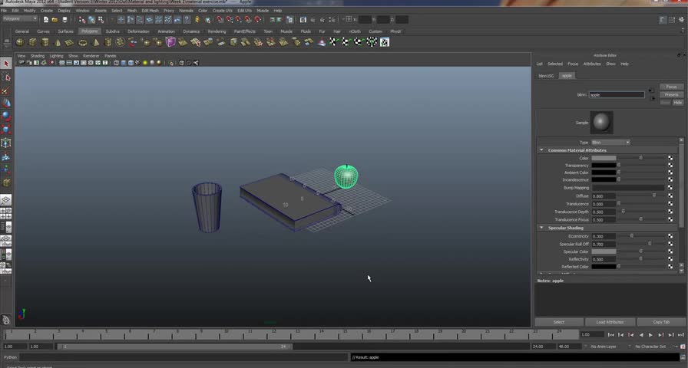
Task: Click the checkered UV editor shelf icon
Action: tap(384, 42)
